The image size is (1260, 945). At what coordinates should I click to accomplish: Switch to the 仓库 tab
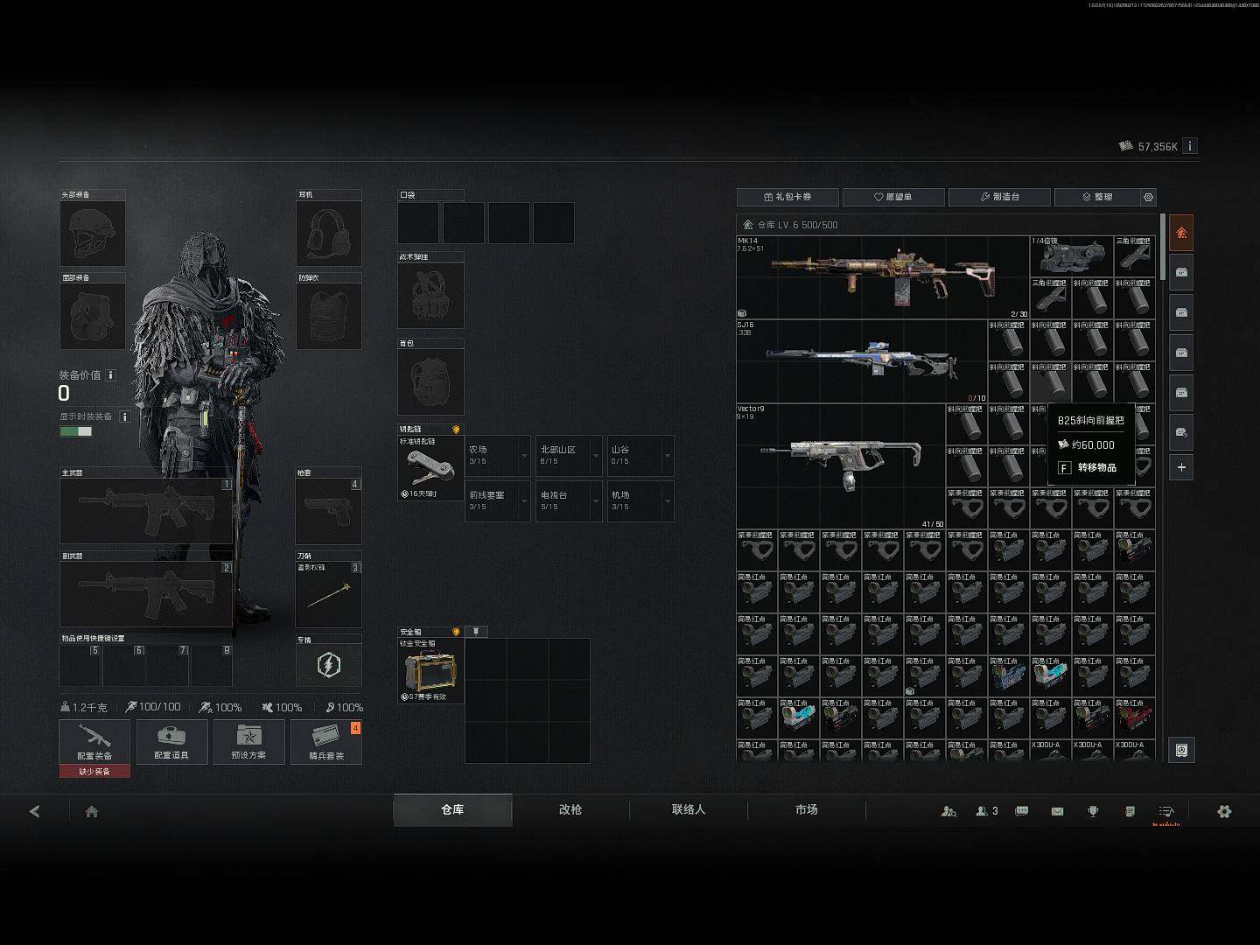tap(452, 810)
